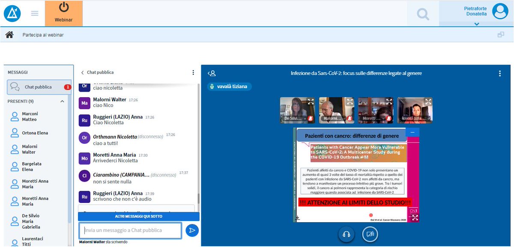Click the Partecipa al webinar breadcrumb
The height and width of the screenshot is (247, 514).
point(43,35)
